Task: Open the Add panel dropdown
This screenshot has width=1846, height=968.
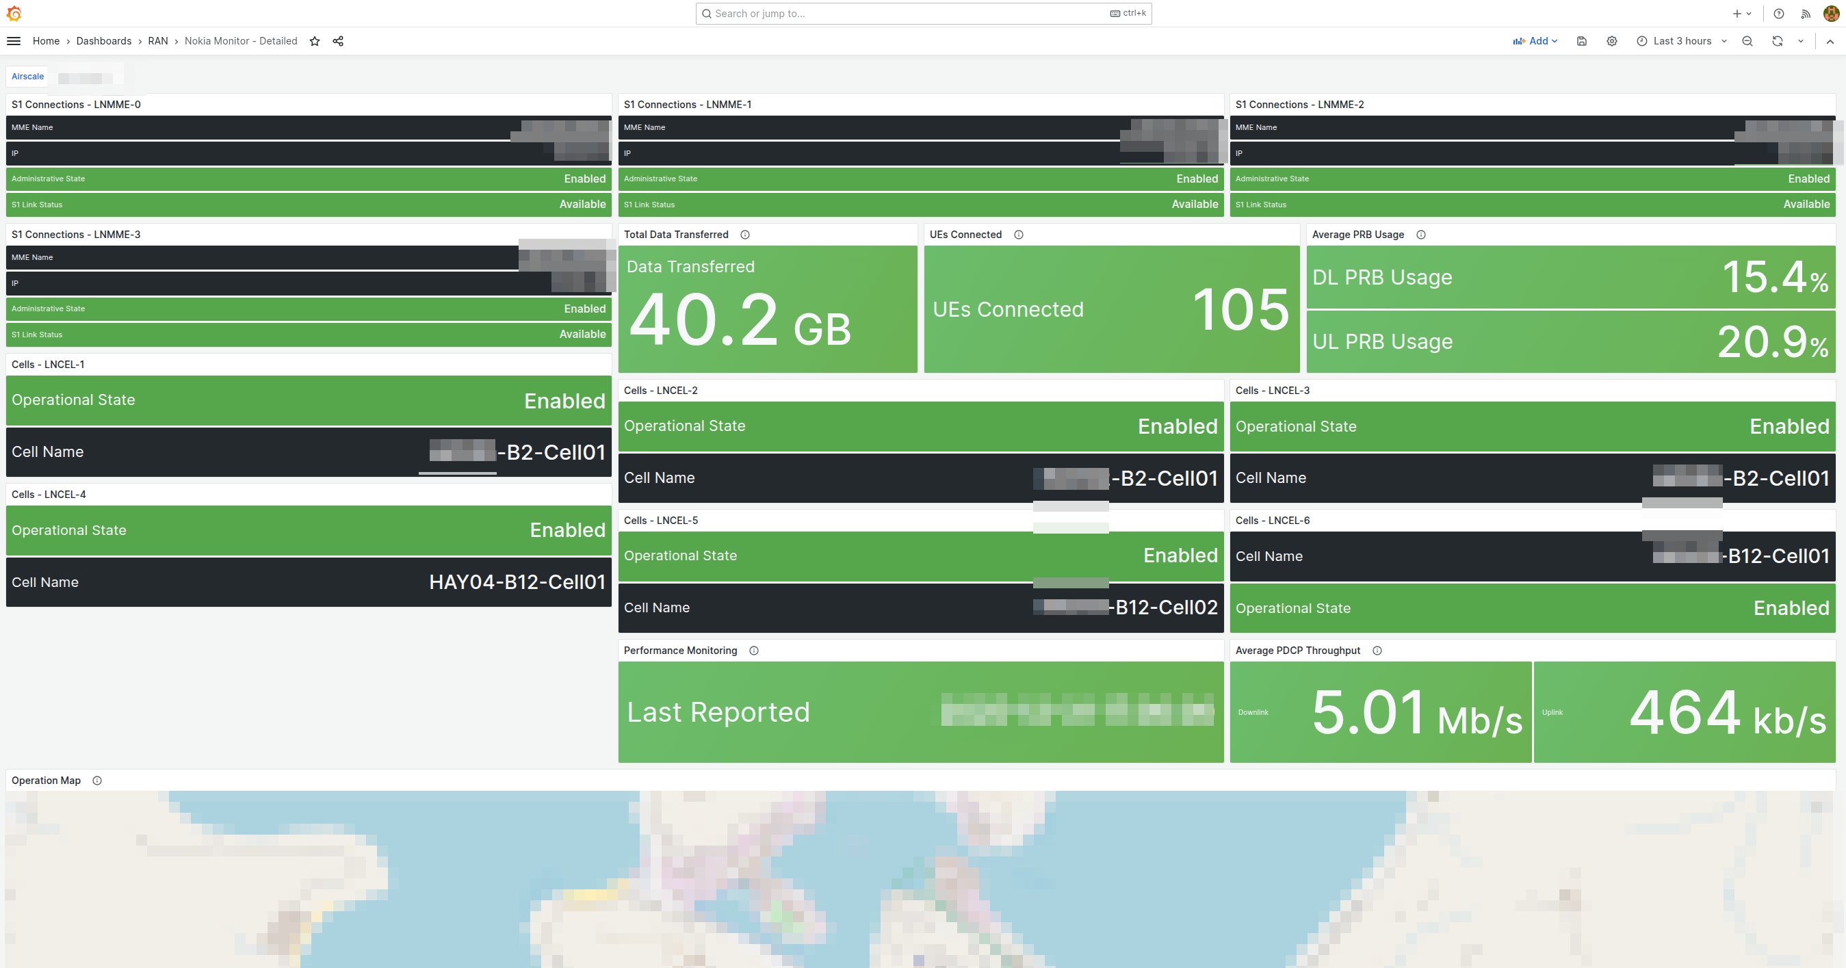Action: [x=1535, y=41]
